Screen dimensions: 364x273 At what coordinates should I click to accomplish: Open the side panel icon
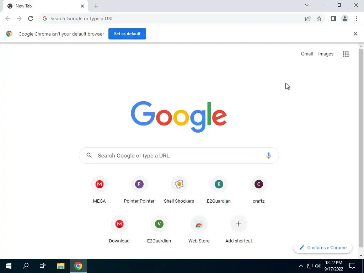pyautogui.click(x=333, y=18)
